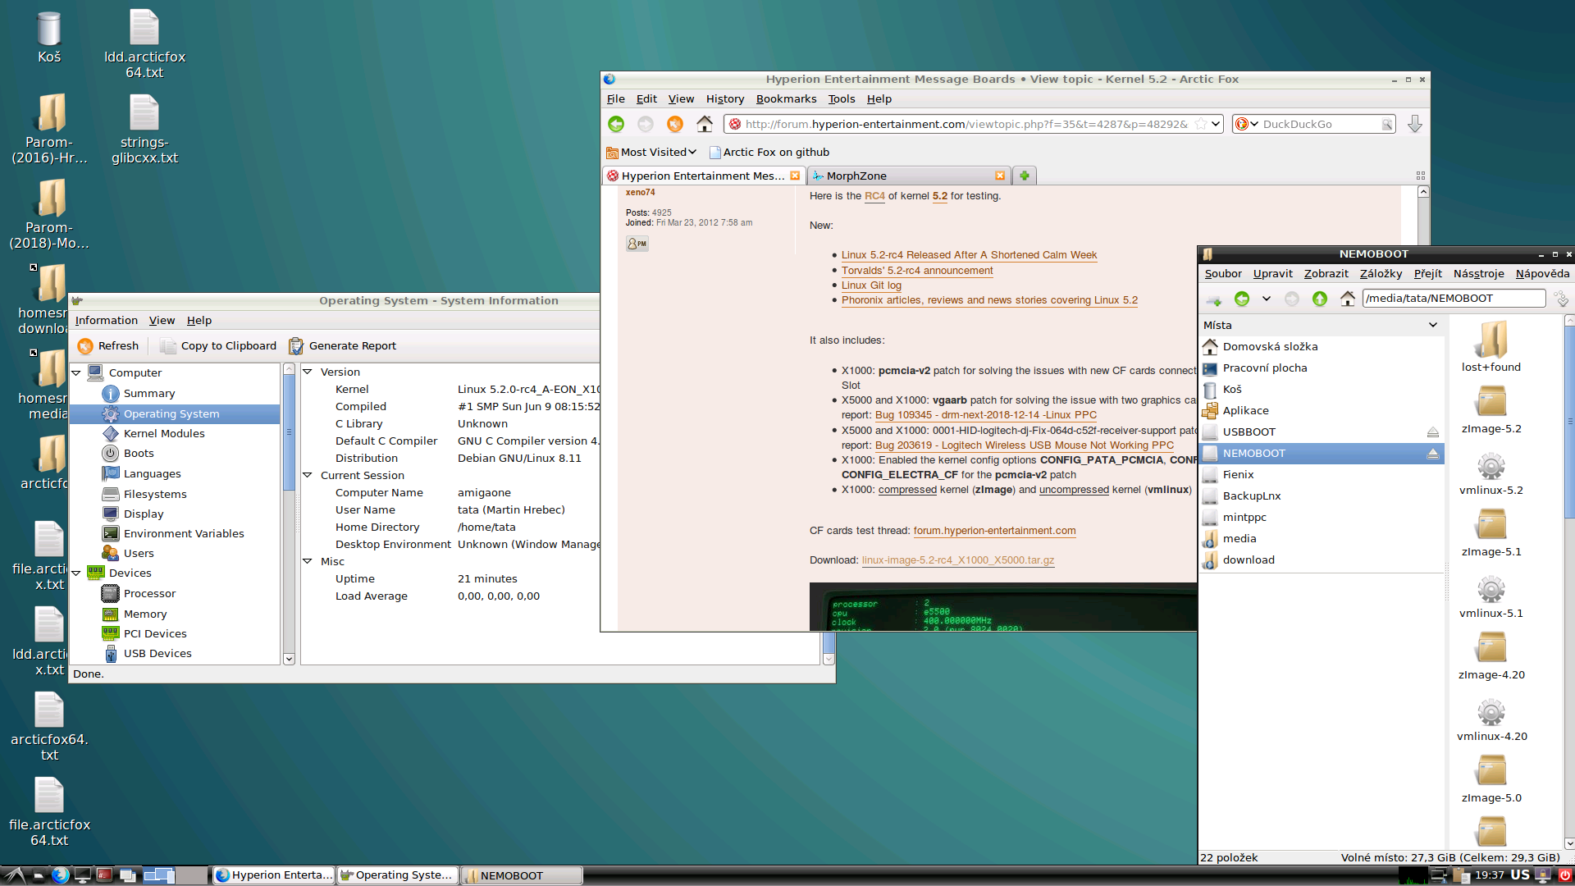Open the Místa side pane dropdown
This screenshot has height=886, width=1575.
point(1432,325)
